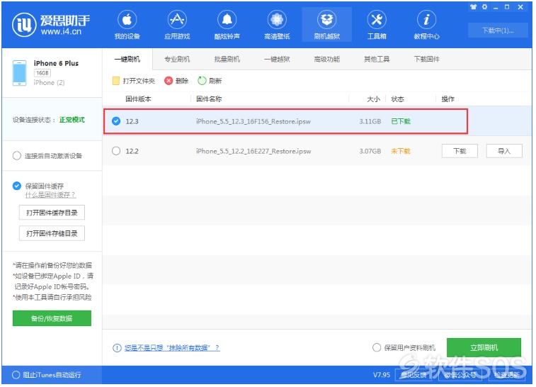The image size is (536, 387).
Task: Switch to 一键刷机 tab
Action: click(x=127, y=60)
